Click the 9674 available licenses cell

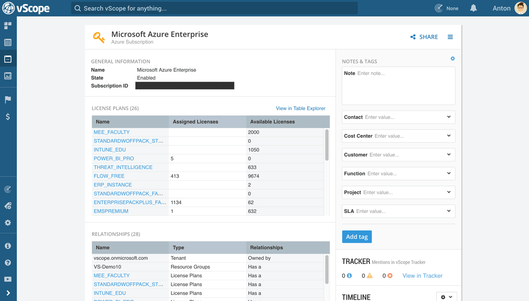point(285,176)
